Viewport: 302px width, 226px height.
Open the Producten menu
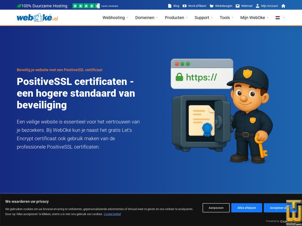[174, 18]
